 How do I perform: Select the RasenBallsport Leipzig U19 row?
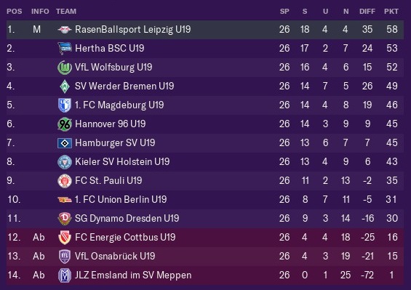click(x=205, y=30)
